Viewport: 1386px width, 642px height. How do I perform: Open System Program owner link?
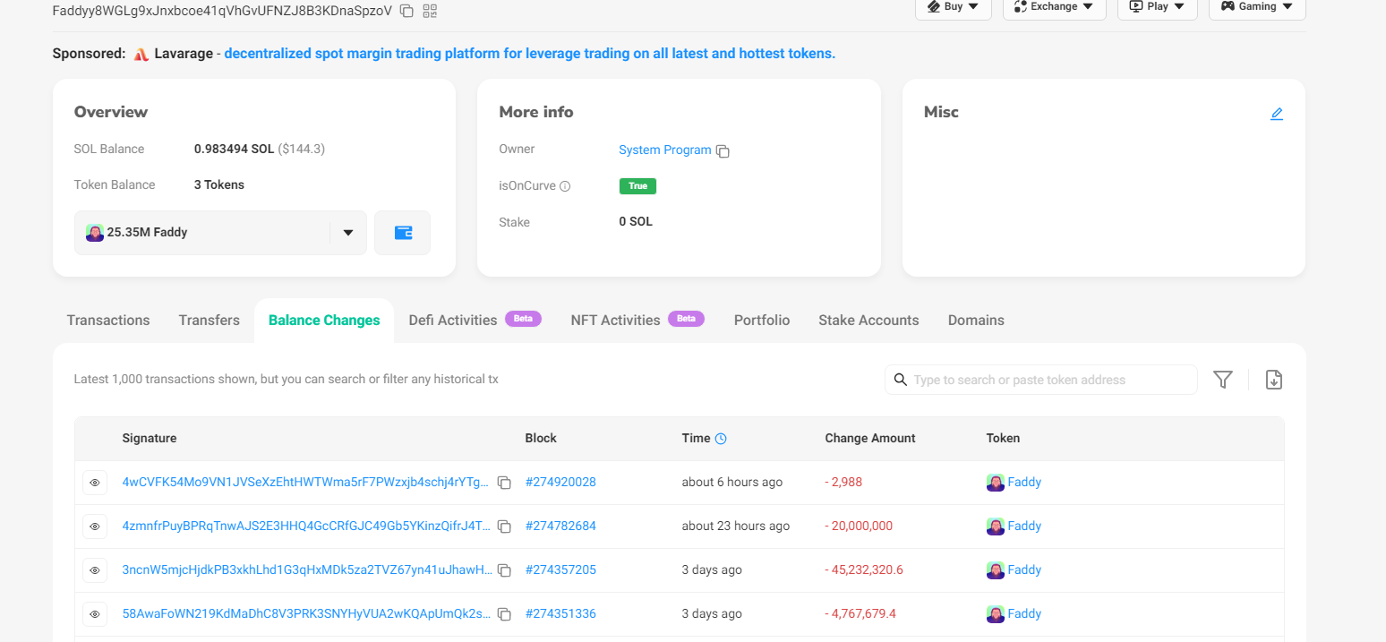[x=664, y=150]
